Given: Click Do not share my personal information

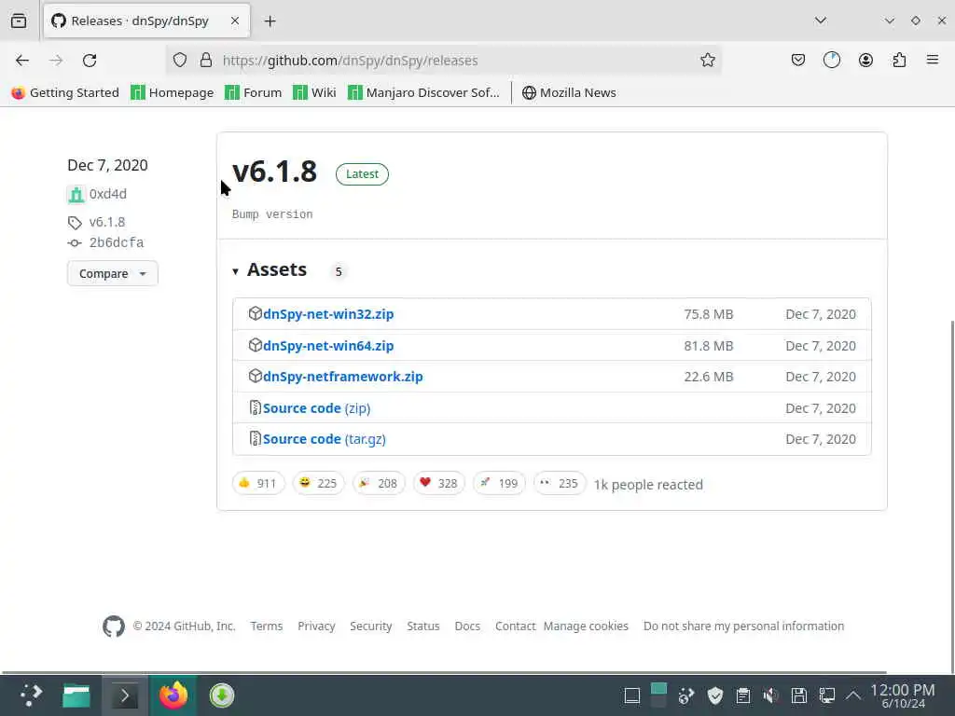Looking at the screenshot, I should (x=743, y=626).
